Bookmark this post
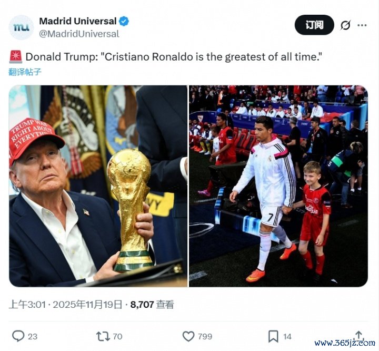Image resolution: width=379 pixels, height=351 pixels. [x=273, y=336]
